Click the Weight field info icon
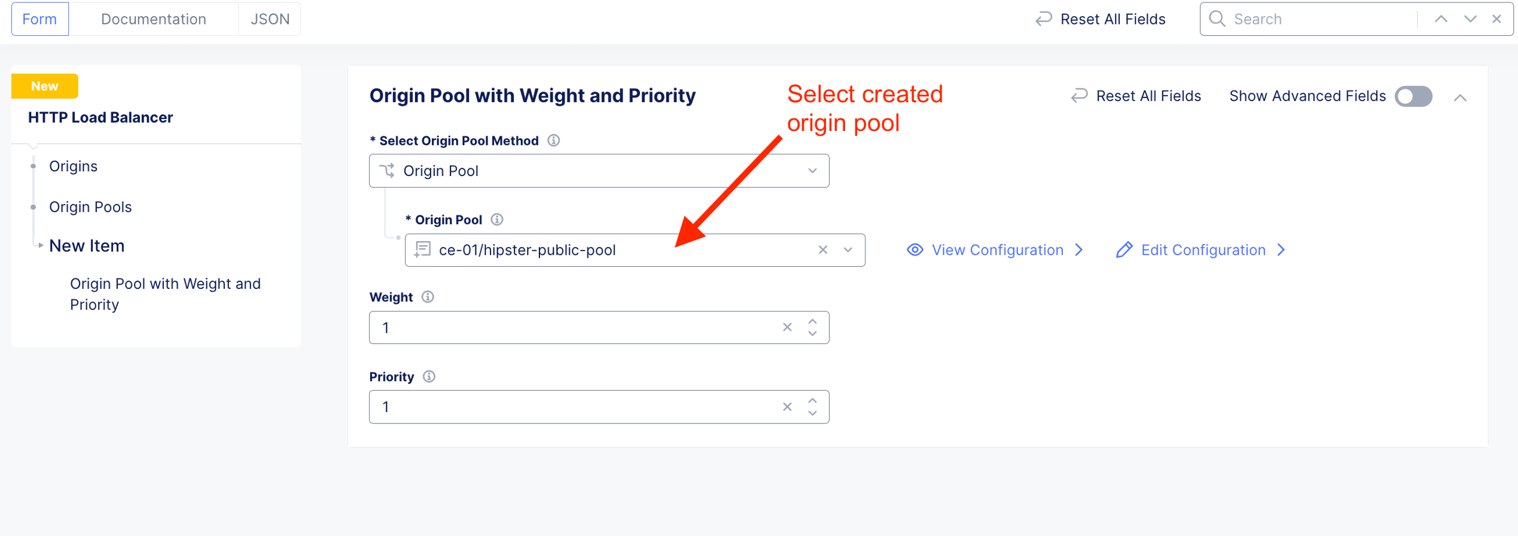 (x=428, y=297)
